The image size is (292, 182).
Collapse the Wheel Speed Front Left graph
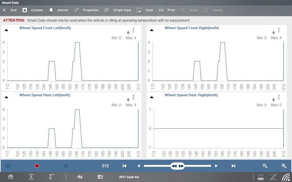coord(6,30)
